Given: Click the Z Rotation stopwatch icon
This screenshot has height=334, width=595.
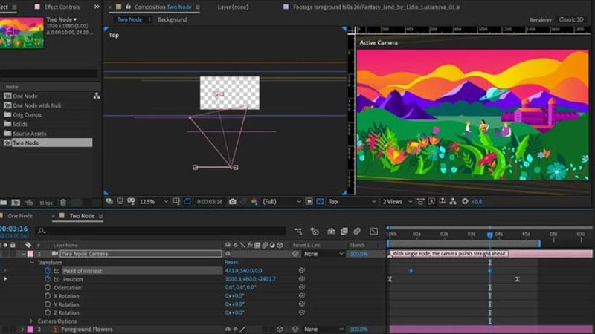Looking at the screenshot, I should [48, 312].
